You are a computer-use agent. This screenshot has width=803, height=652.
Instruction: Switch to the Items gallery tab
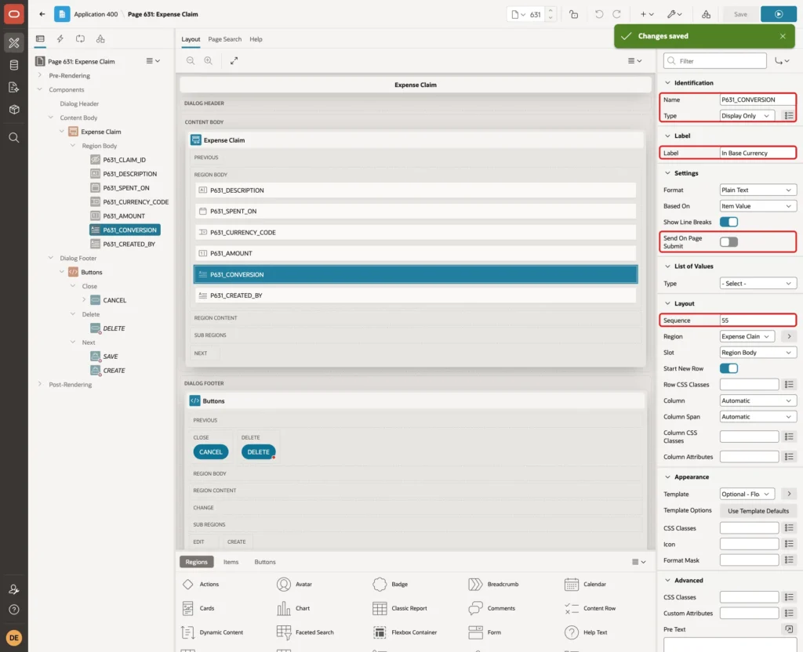pos(231,562)
